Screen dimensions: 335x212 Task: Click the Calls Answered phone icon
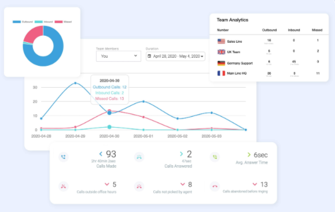click(139, 157)
